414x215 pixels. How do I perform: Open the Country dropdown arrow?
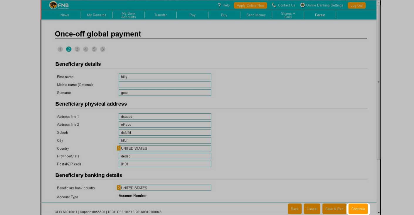pyautogui.click(x=119, y=148)
